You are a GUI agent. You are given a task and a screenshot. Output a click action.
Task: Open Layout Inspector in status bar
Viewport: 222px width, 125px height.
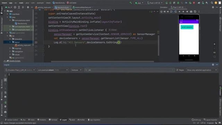click(x=211, y=120)
